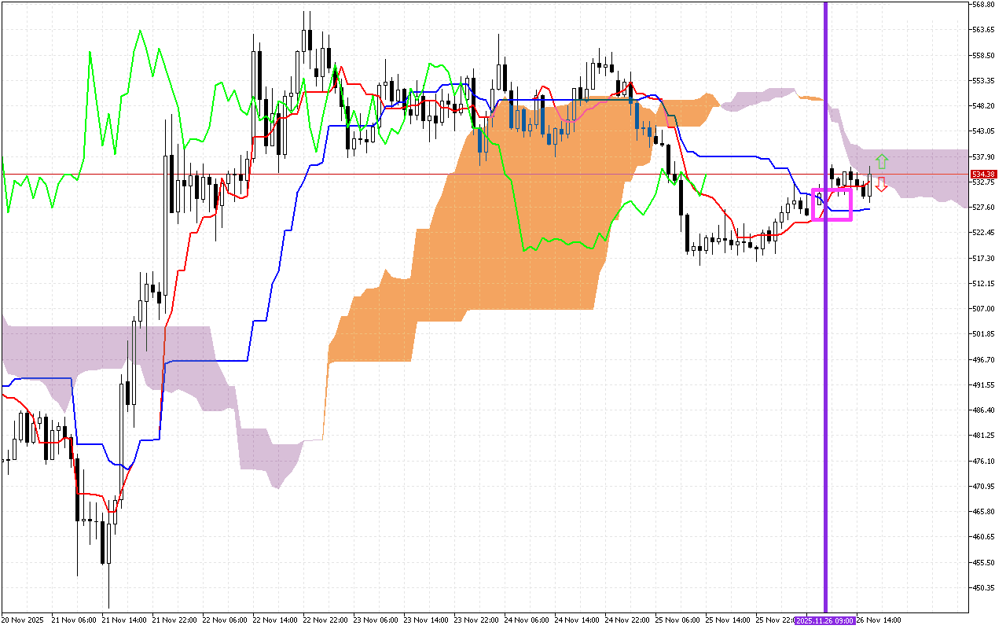Screen dimensions: 1006x629
Task: Click the 26 Nov 14:00 time axis label
Action: point(877,620)
